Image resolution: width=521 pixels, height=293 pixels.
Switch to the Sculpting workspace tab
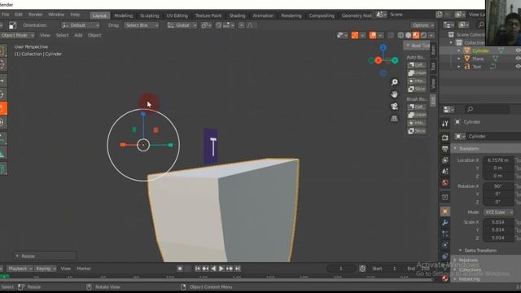tap(149, 15)
